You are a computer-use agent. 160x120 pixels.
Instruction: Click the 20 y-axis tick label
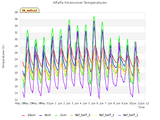[x=16, y=73]
